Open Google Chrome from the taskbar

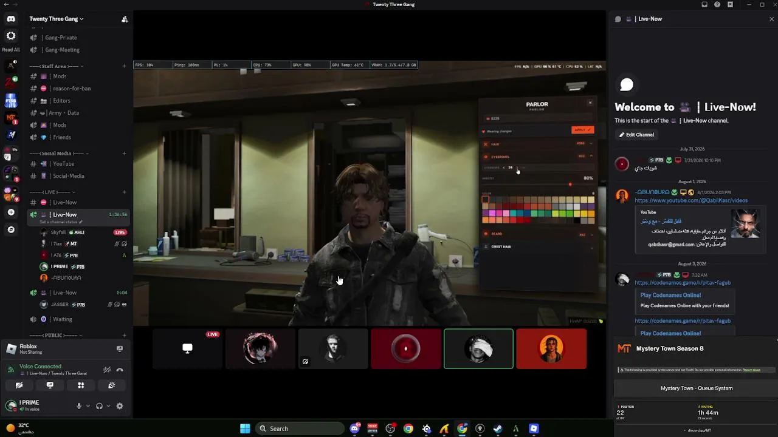click(x=408, y=429)
